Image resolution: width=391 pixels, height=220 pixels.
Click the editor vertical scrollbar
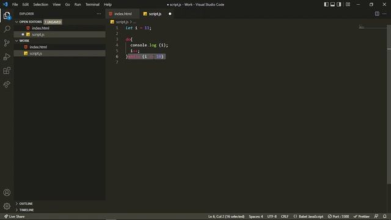point(389,105)
